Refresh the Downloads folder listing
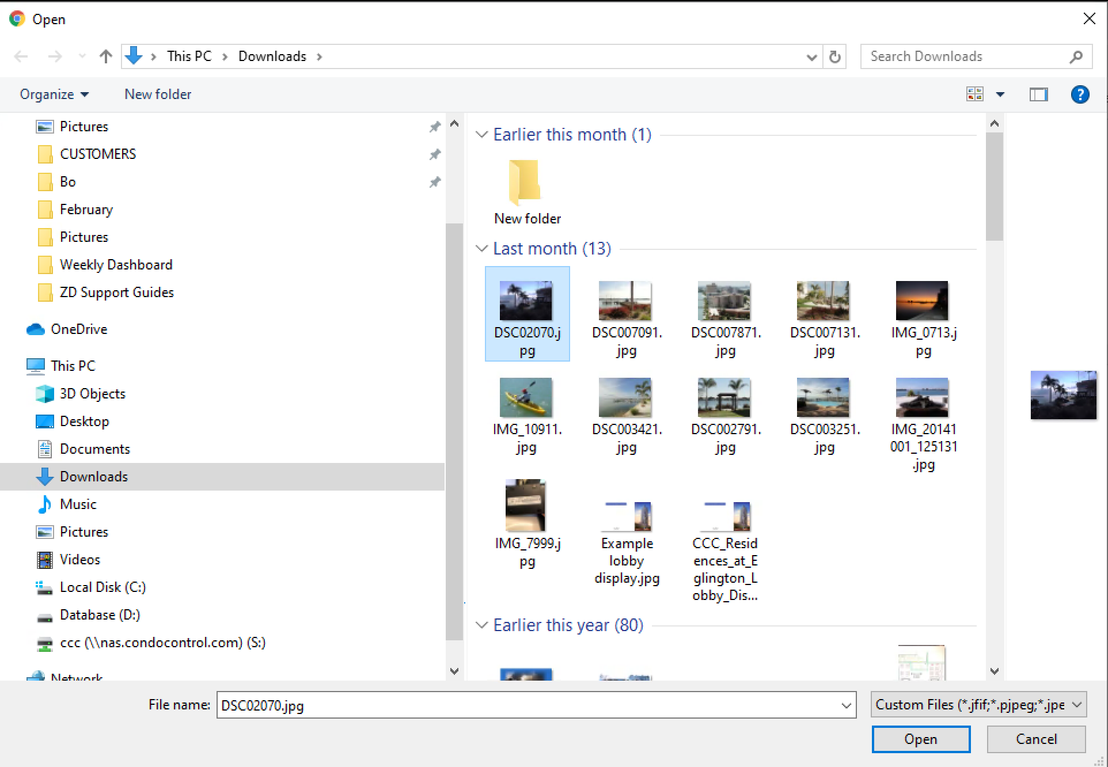The width and height of the screenshot is (1108, 767). 834,56
